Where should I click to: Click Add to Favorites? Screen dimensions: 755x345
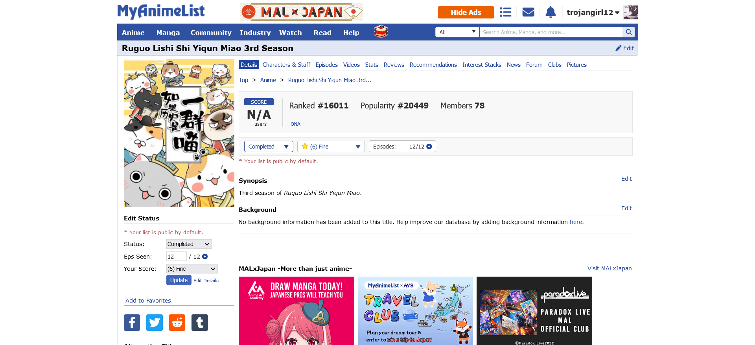point(148,301)
